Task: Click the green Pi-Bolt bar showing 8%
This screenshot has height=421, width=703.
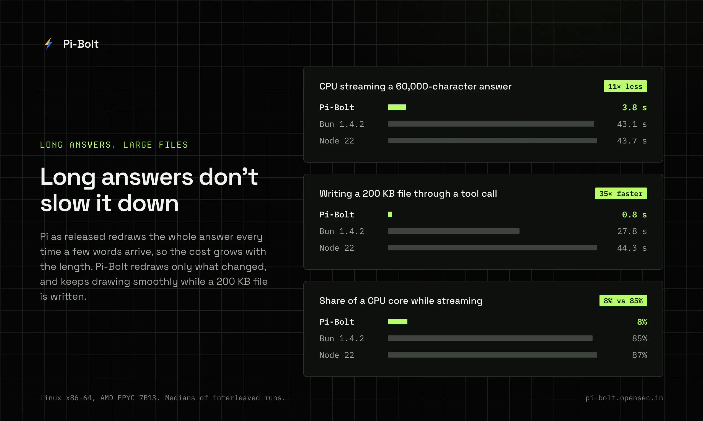Action: click(397, 322)
